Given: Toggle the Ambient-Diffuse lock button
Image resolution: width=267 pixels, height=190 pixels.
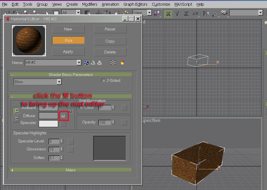Looking at the screenshot, I should (x=16, y=111).
